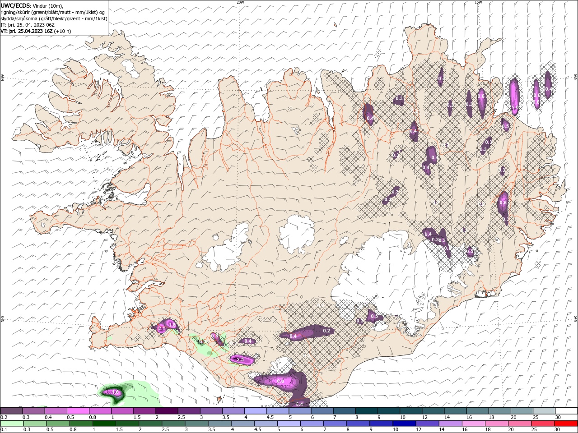This screenshot has height=433, width=578.
Task: Select the upper legend swatch for 3–3.5
Action: [211, 411]
